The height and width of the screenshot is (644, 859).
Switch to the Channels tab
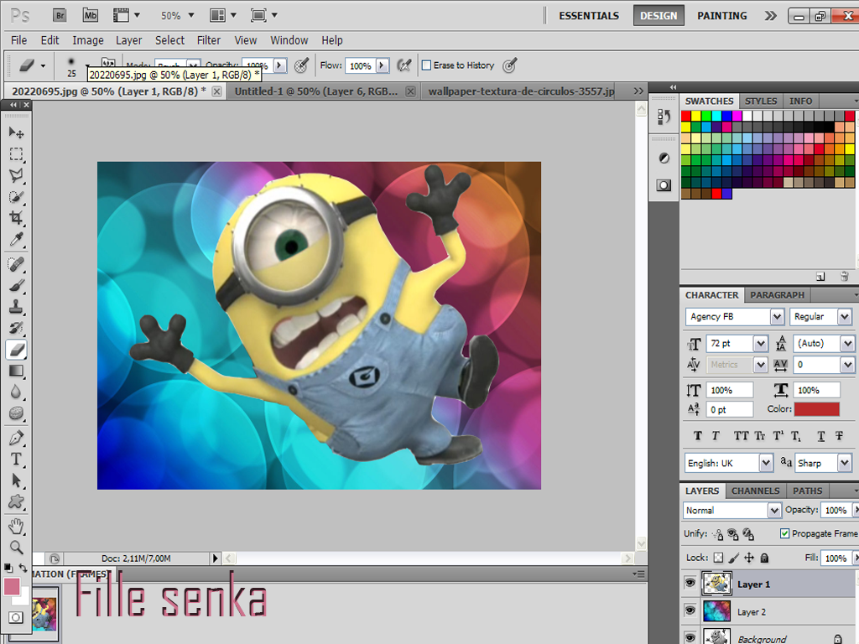pos(756,491)
